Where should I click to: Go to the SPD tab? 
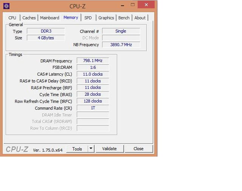(88, 18)
